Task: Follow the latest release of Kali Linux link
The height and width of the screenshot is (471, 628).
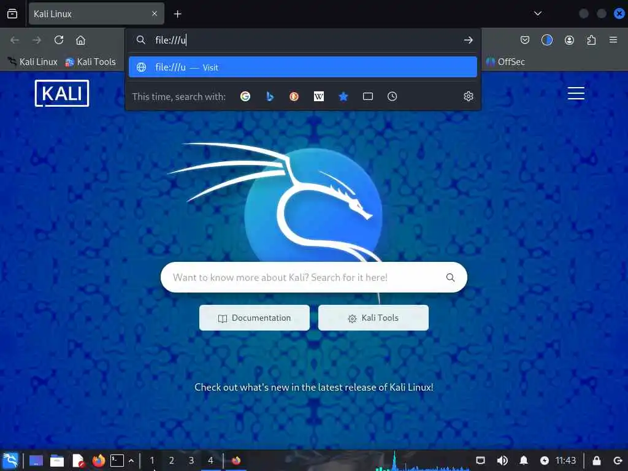Action: click(x=313, y=388)
